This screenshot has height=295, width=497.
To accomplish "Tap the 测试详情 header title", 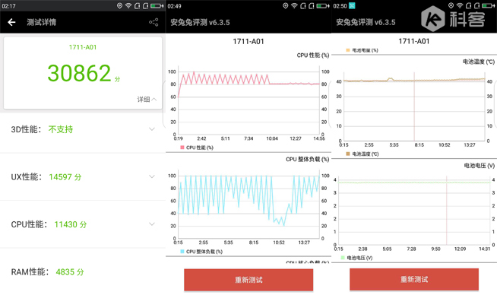I will [x=42, y=22].
